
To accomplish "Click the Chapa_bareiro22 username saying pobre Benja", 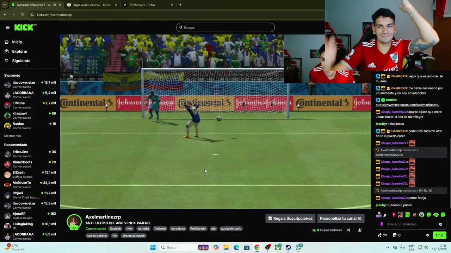I will coord(394,198).
